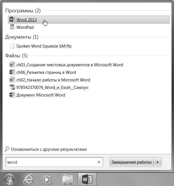Screen dimensions: 174x186
Task: Open Windows Explorer folder taskbar icon
Action: [x=67, y=179]
